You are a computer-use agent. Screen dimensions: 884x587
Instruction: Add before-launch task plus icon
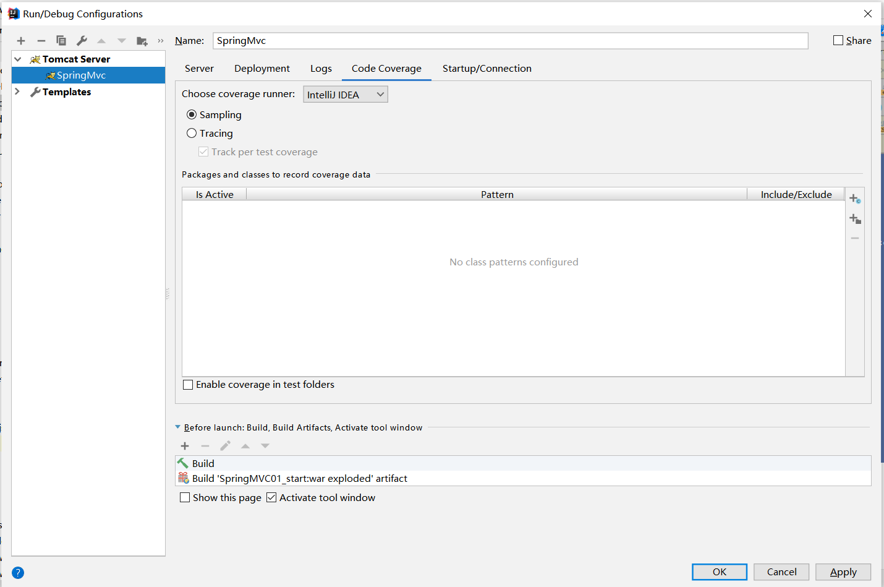point(185,446)
